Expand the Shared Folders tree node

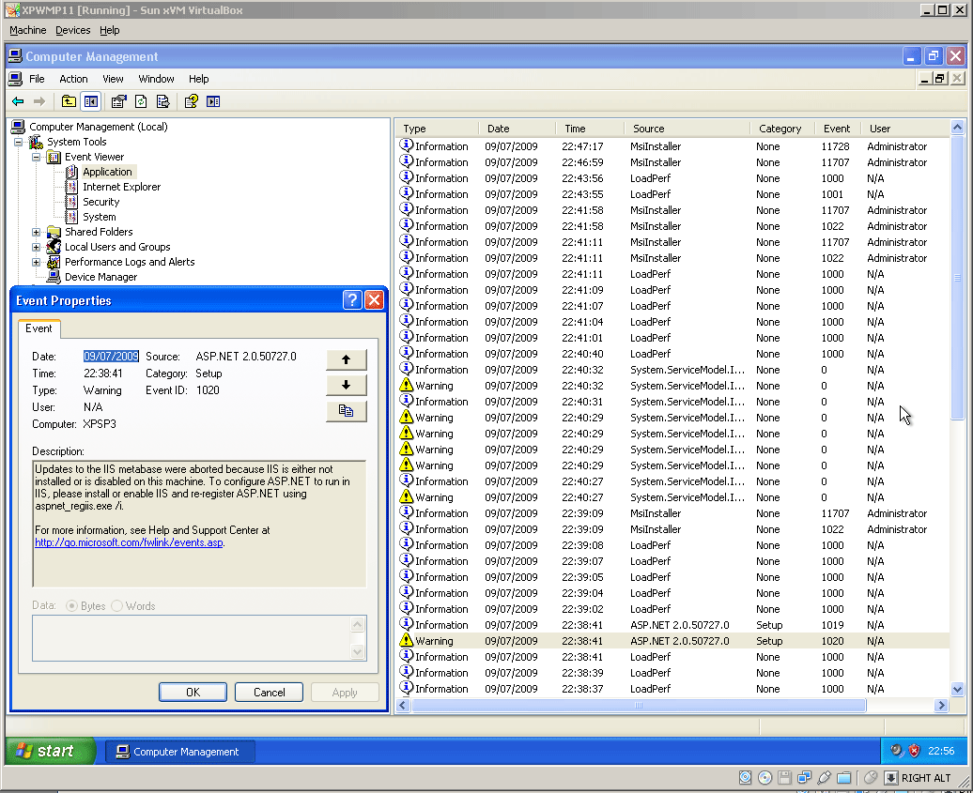point(36,232)
